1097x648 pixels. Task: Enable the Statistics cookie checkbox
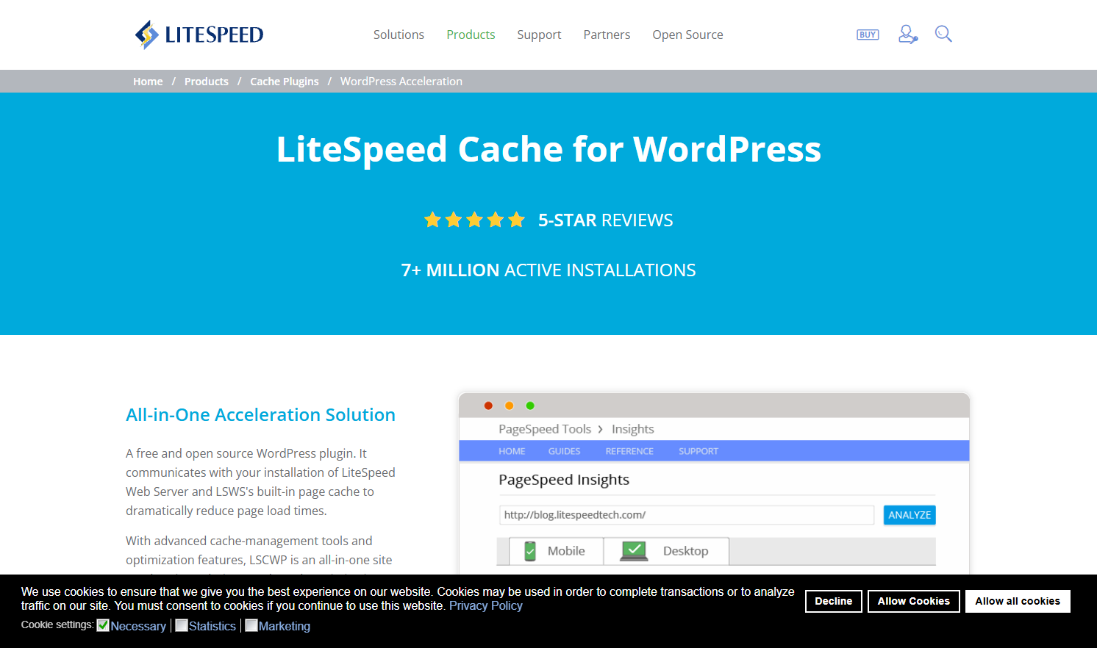tap(182, 625)
